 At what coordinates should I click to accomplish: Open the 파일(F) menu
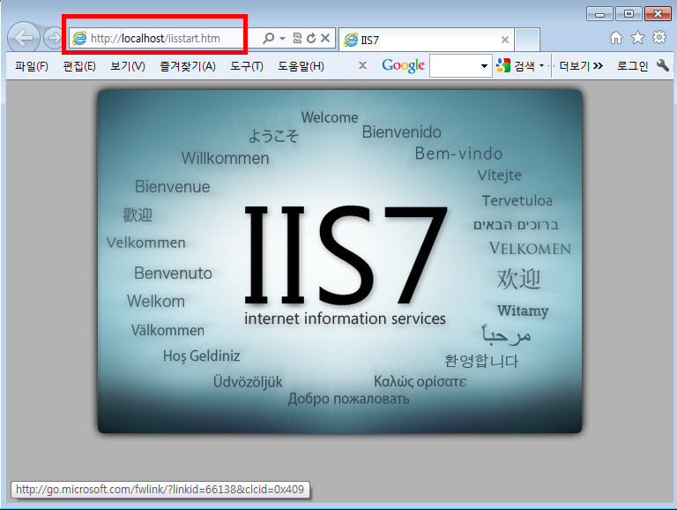[32, 66]
